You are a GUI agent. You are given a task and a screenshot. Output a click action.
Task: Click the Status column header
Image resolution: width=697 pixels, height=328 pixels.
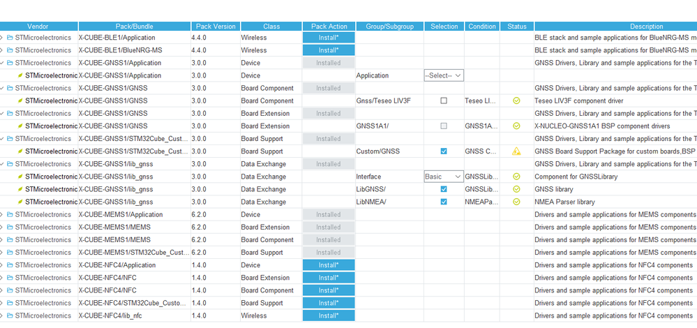(x=516, y=27)
